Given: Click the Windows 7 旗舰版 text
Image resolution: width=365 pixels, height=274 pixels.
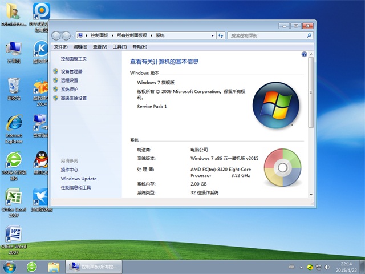Looking at the screenshot, I should tap(156, 82).
